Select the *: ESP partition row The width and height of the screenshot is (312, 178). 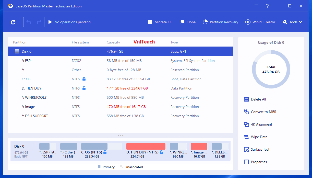[121, 61]
